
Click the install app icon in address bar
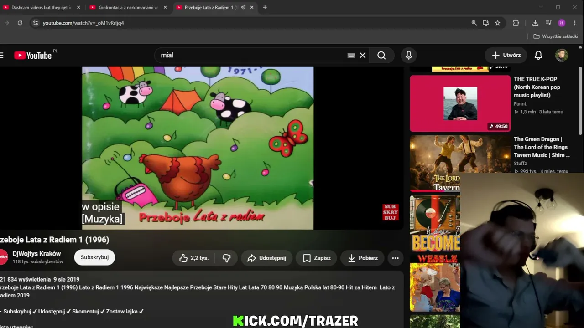pyautogui.click(x=486, y=23)
